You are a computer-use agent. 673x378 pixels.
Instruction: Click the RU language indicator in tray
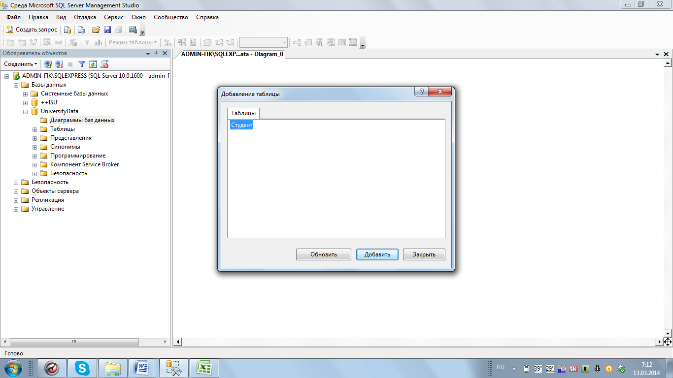click(x=501, y=368)
